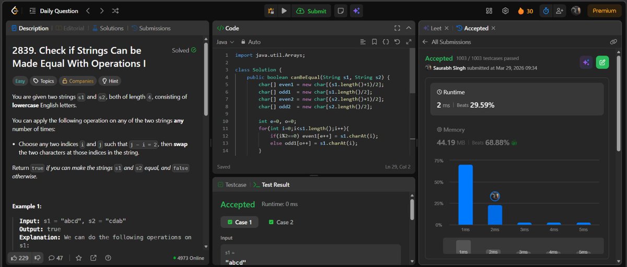Viewport: 627px width, 267px height.
Task: Go to the next question arrow
Action: tap(102, 10)
